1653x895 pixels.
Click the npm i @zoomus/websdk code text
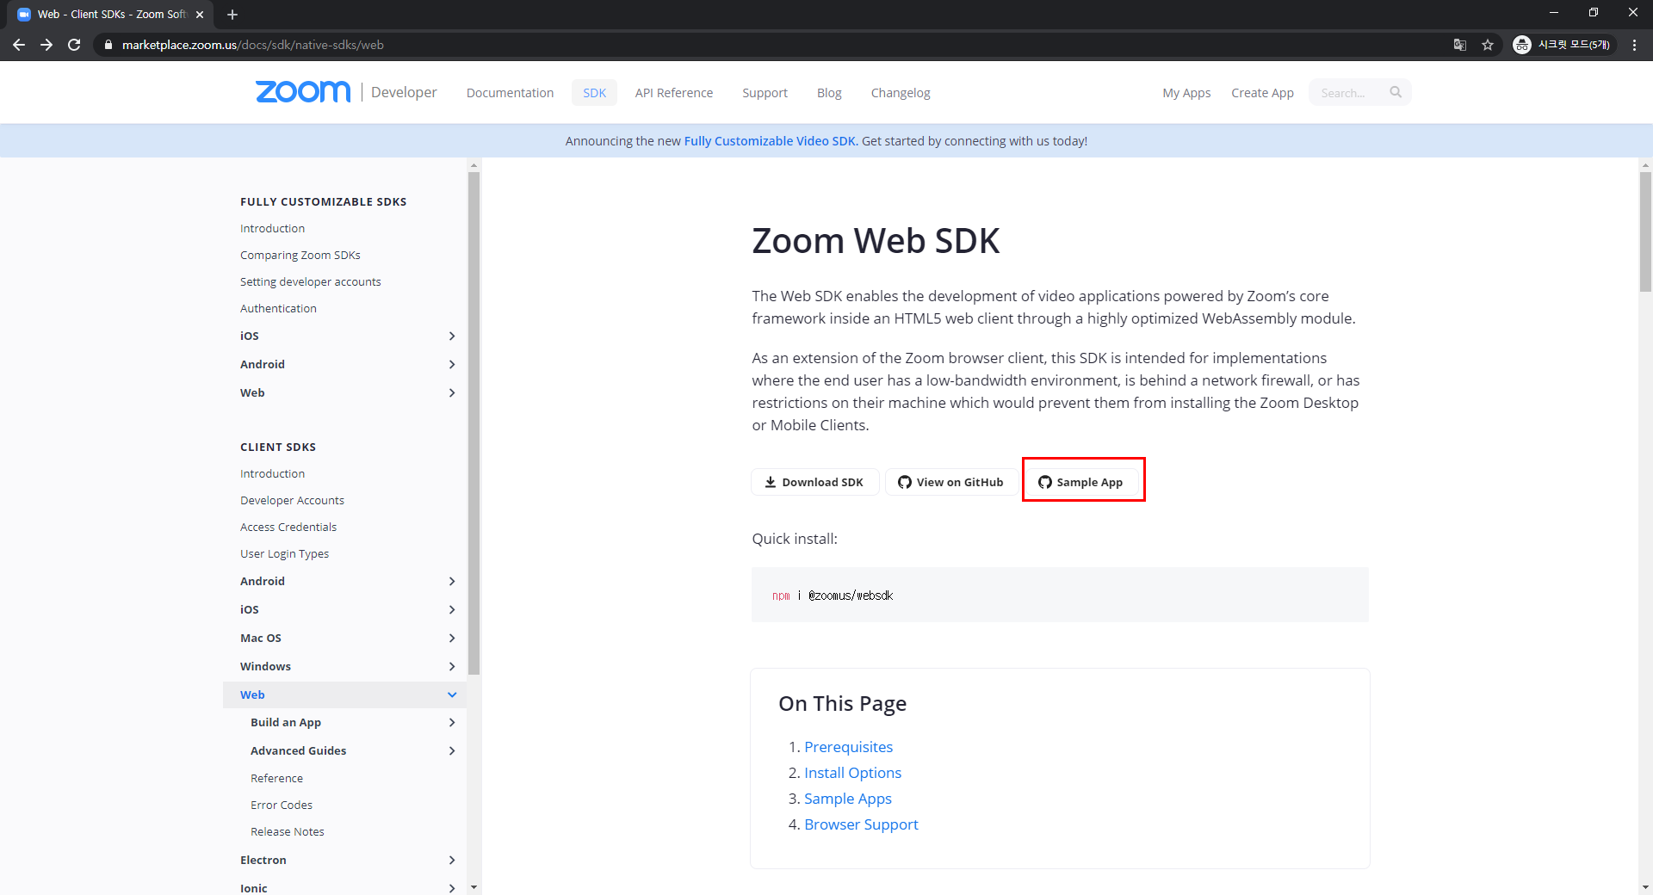pyautogui.click(x=833, y=596)
